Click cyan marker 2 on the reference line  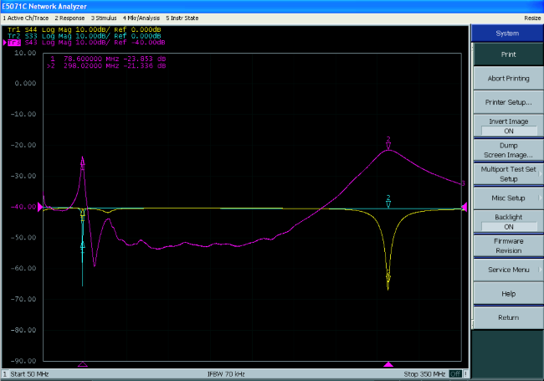[388, 201]
